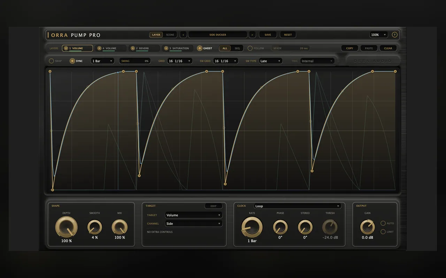Enable Snap to grid
The image size is (446, 278).
(51, 61)
